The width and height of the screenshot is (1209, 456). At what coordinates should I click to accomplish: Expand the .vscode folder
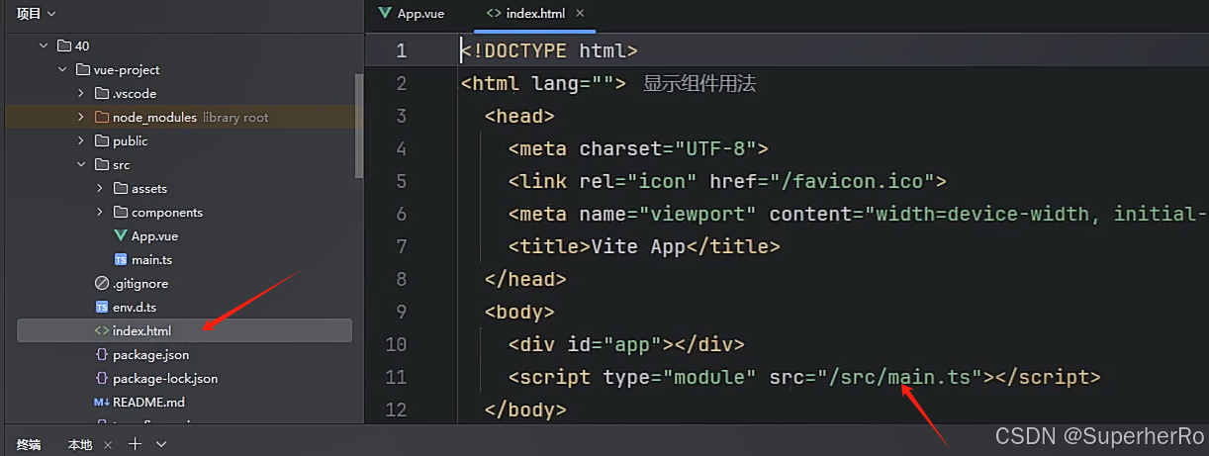click(81, 93)
